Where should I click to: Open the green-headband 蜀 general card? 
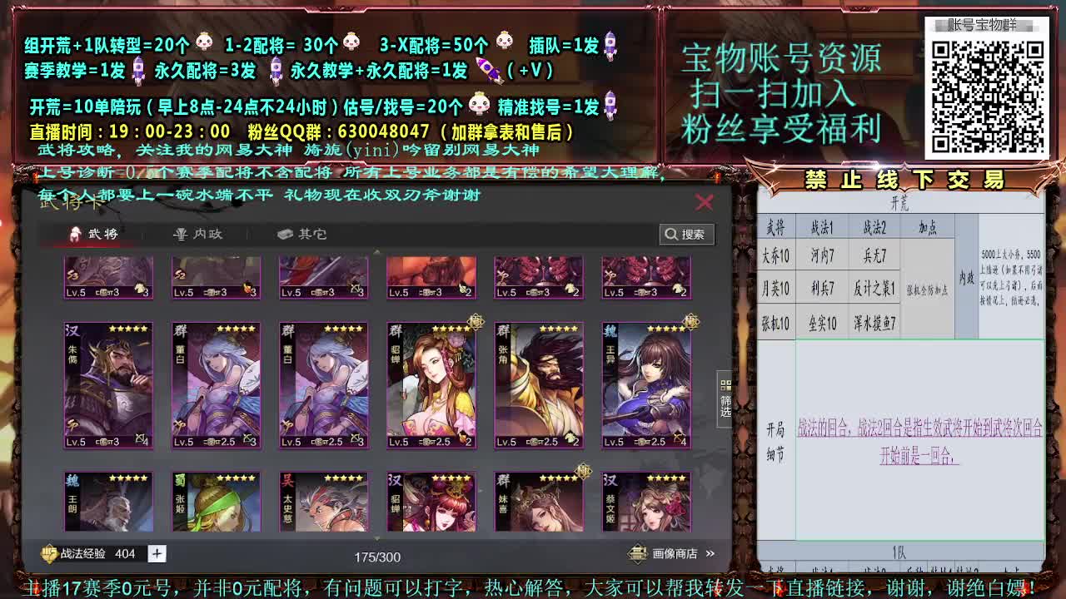(216, 502)
